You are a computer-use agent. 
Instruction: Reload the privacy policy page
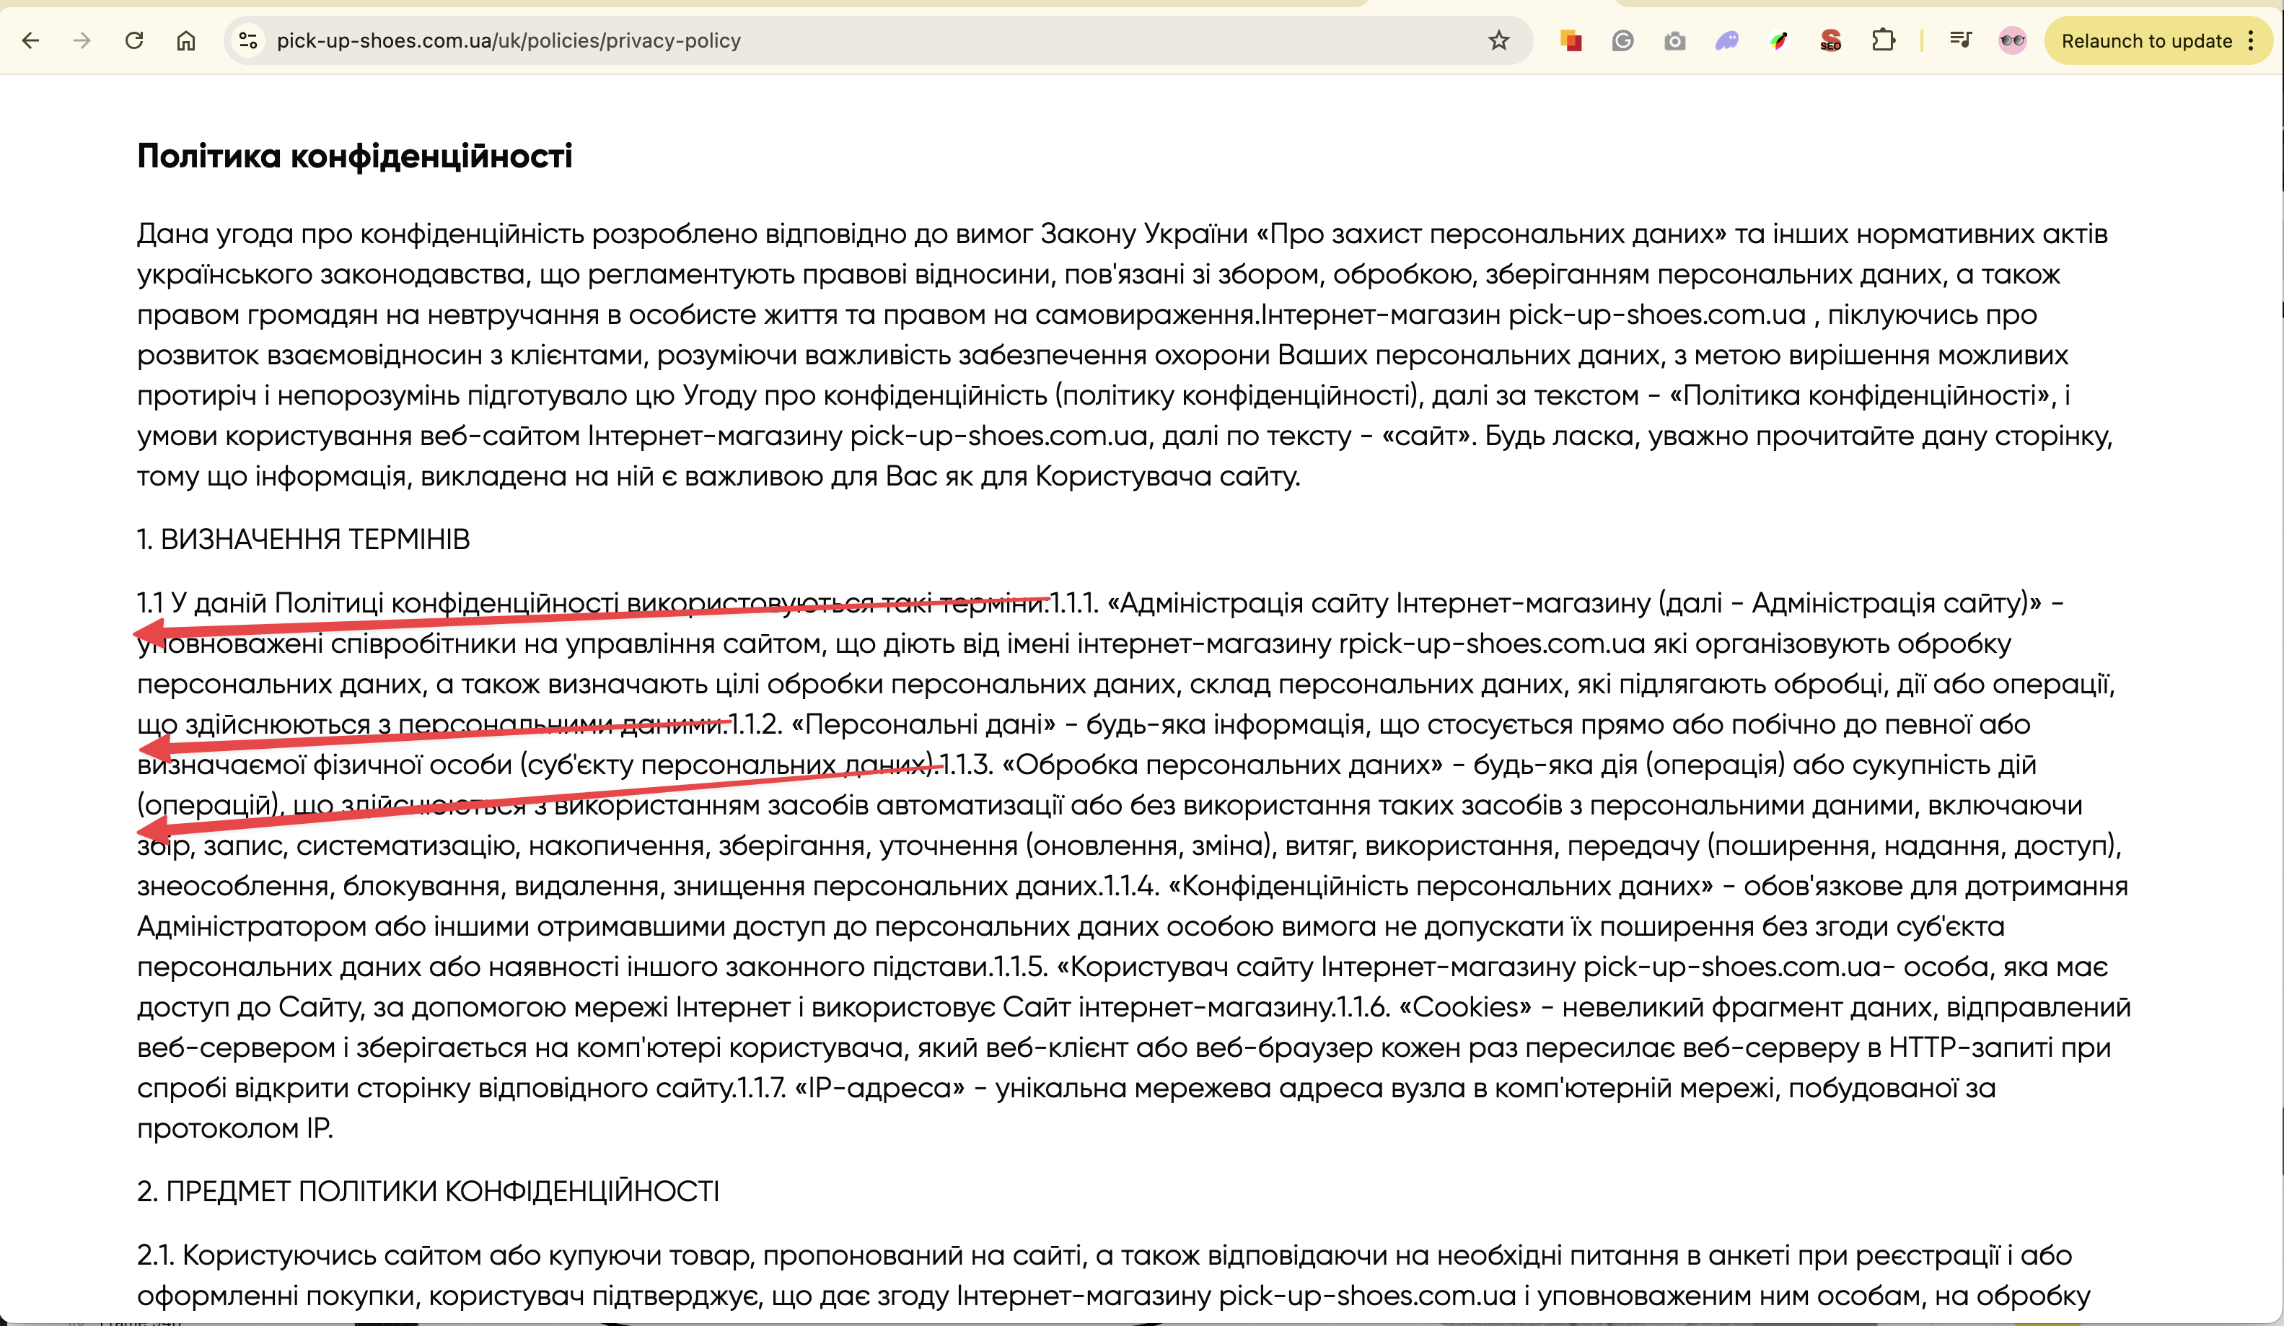(134, 41)
